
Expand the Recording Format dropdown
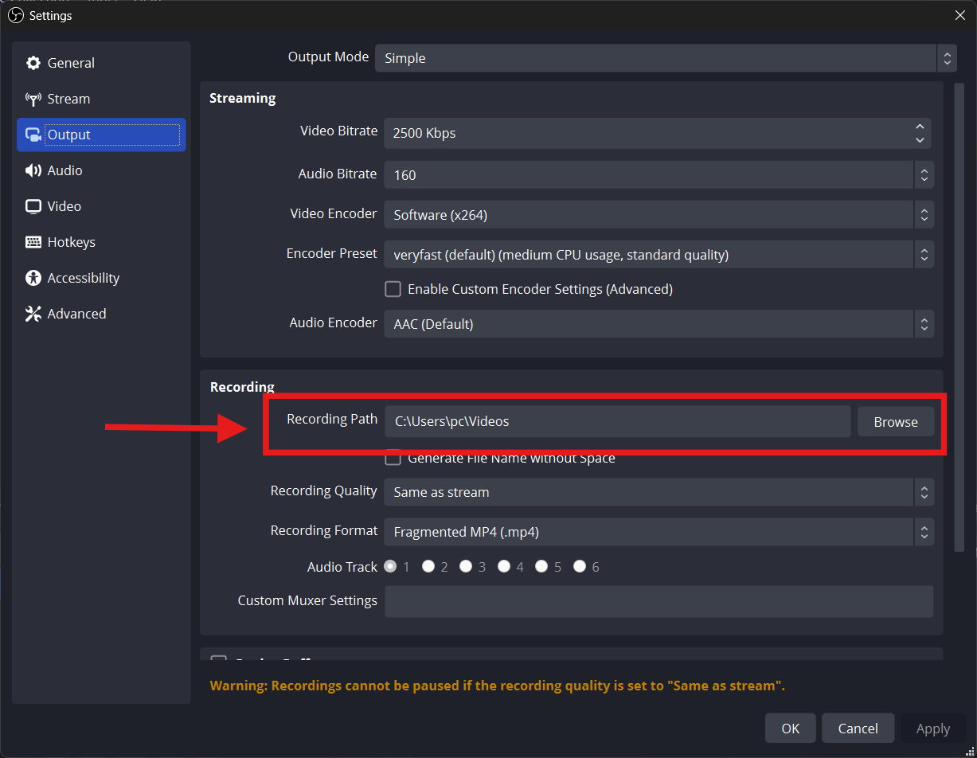click(x=658, y=532)
